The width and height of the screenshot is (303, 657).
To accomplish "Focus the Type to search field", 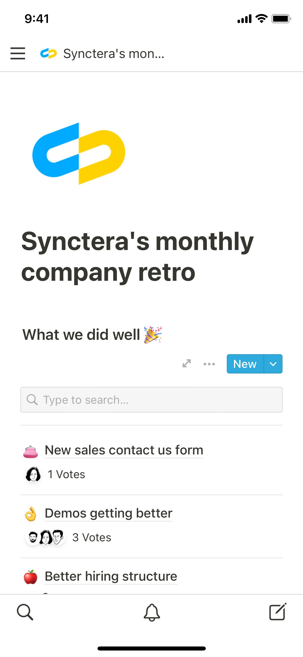I will pyautogui.click(x=151, y=400).
